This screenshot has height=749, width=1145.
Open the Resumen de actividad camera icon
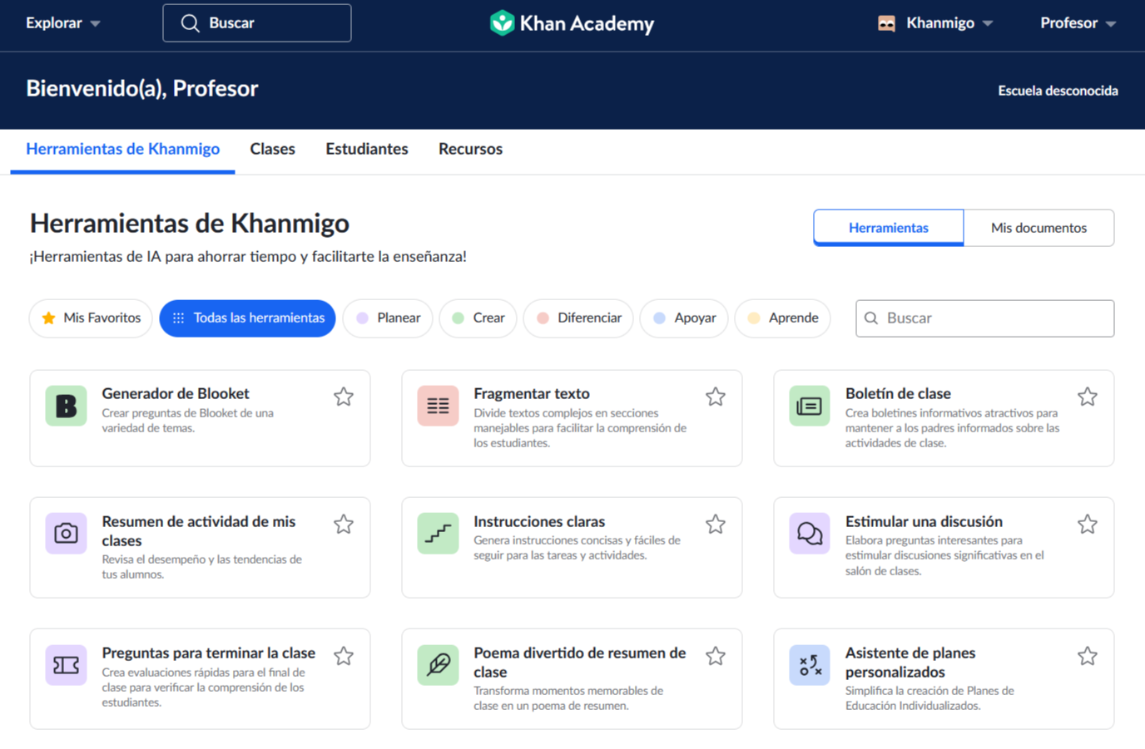[x=67, y=534]
